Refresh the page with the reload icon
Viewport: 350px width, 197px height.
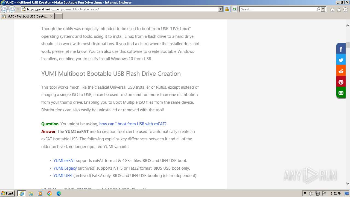click(x=235, y=9)
